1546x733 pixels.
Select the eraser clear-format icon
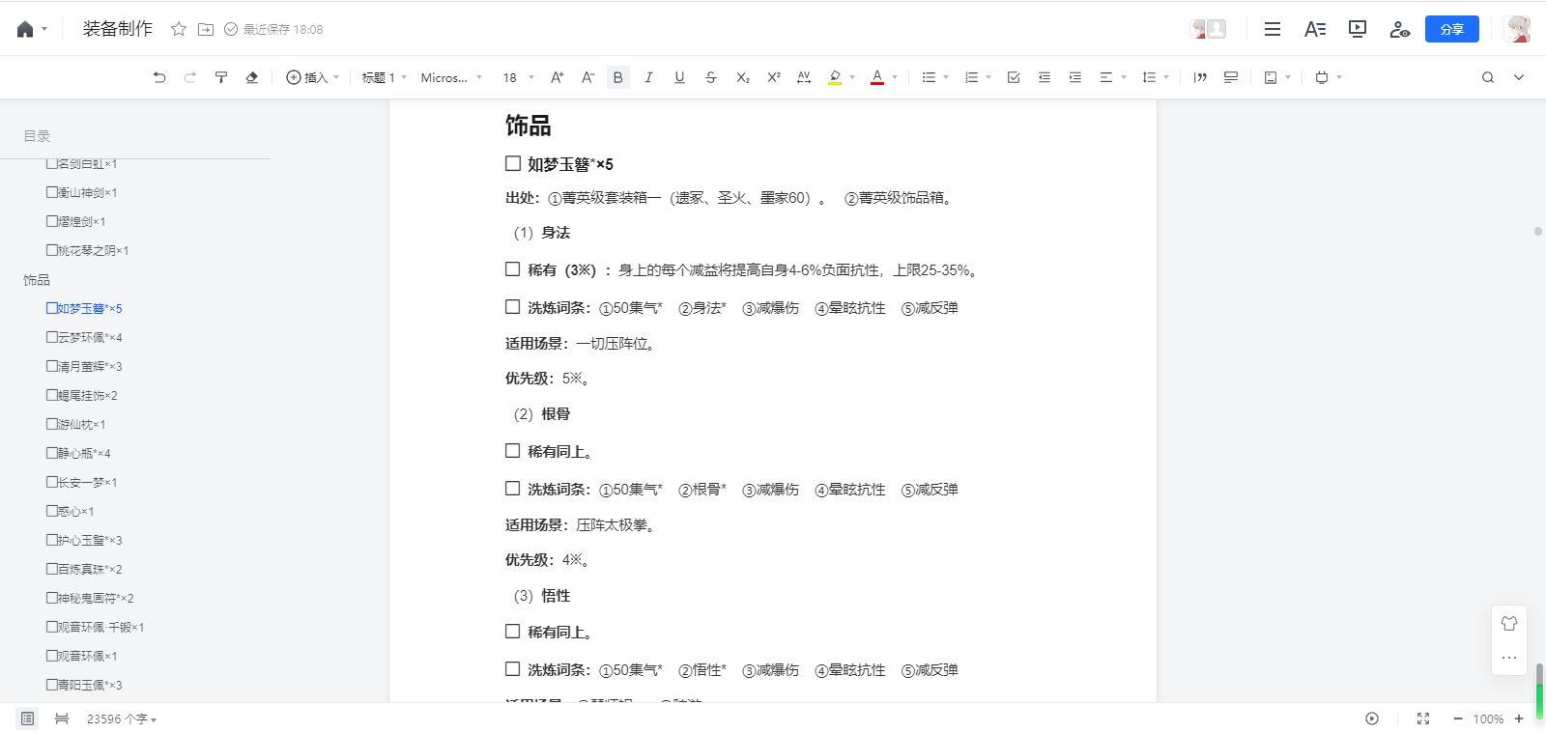point(252,77)
